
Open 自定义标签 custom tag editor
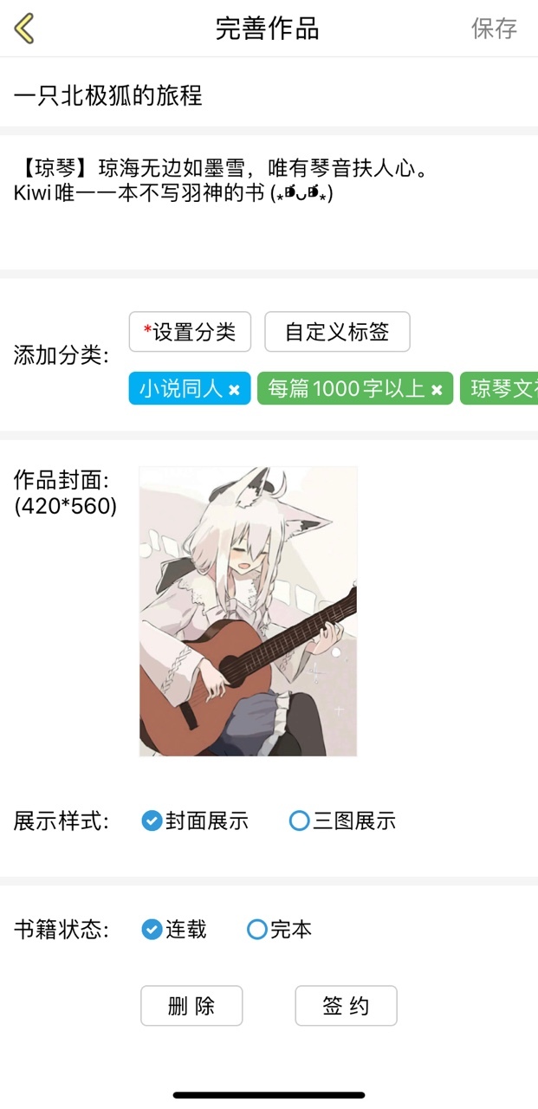coord(337,332)
